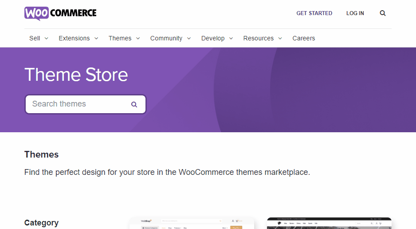Screen dimensions: 416x229
Task: Submit theme search via magnifier icon
Action: (x=134, y=105)
